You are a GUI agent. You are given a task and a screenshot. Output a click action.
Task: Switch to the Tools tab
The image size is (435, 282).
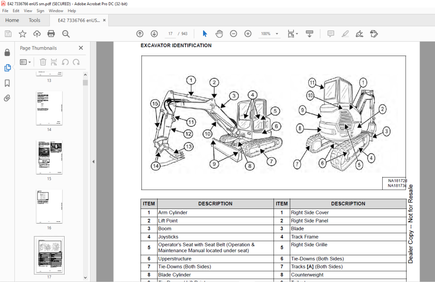pos(34,20)
